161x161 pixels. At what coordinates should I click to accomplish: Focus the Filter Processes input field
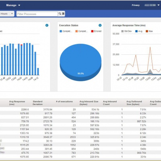tap(37, 14)
